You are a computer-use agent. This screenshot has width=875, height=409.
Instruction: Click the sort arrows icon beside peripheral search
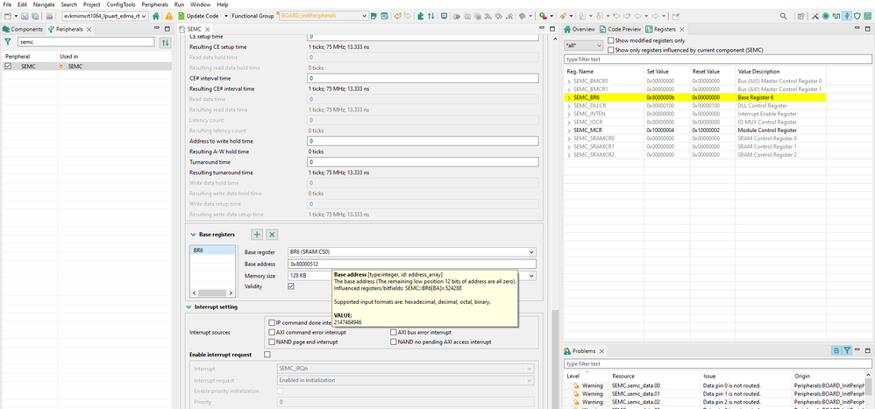click(165, 42)
